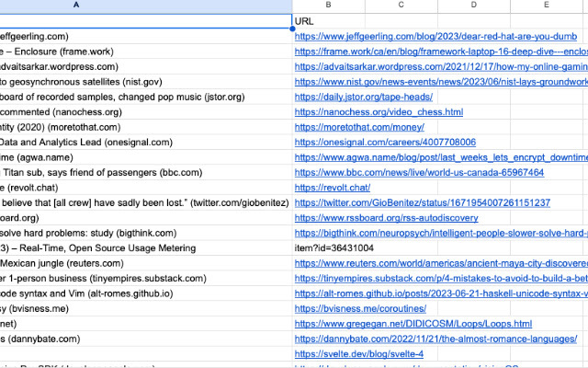This screenshot has height=368, width=588.
Task: Open the frame.work laptop 16 deep dive link
Action: tap(441, 52)
